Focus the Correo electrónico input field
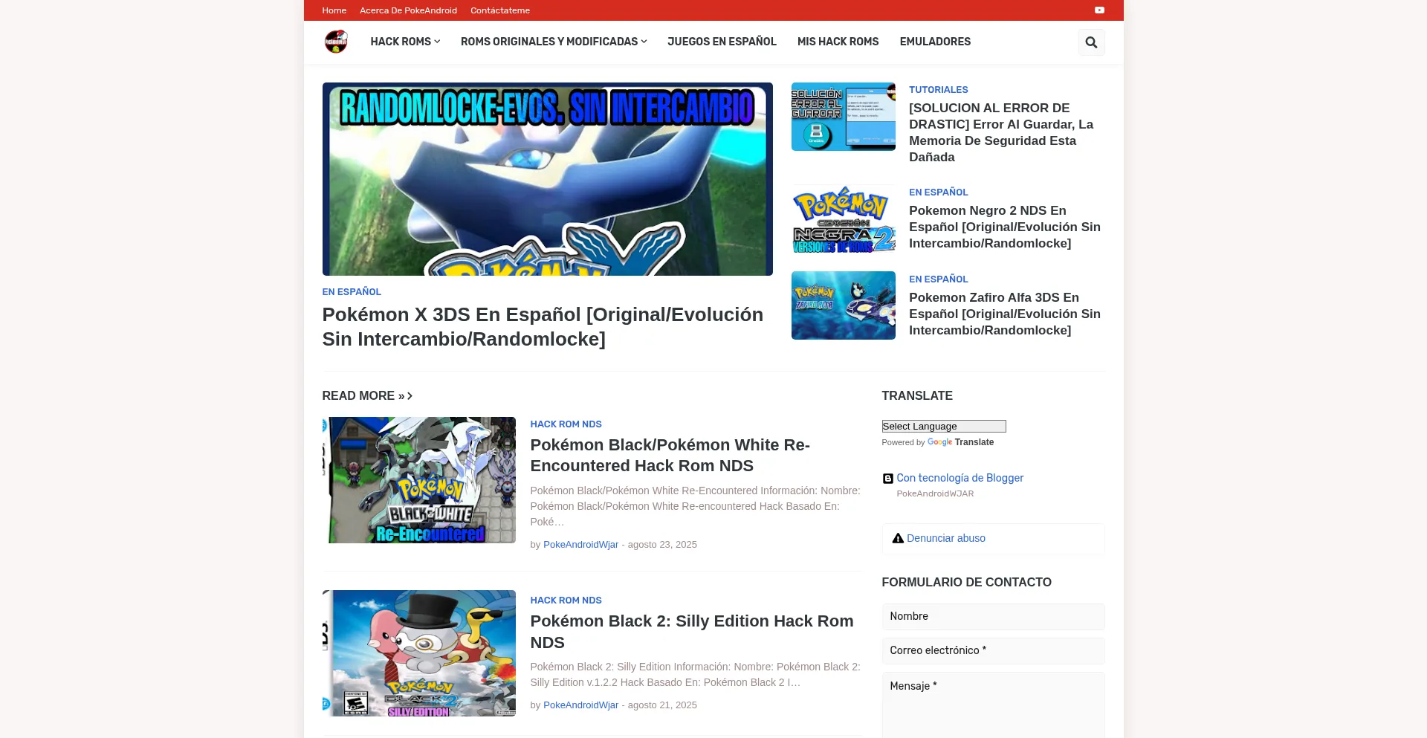Viewport: 1427px width, 738px height. coord(993,650)
